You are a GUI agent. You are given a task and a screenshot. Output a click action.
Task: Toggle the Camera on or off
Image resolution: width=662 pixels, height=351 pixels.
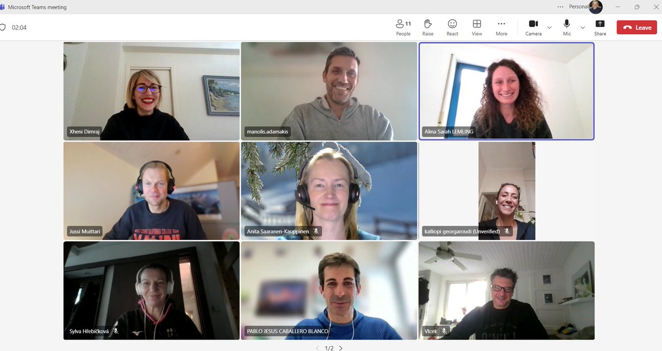(533, 28)
